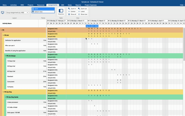Select the Standard activity row
Viewport: 185px width, 116px height.
[x=26, y=76]
